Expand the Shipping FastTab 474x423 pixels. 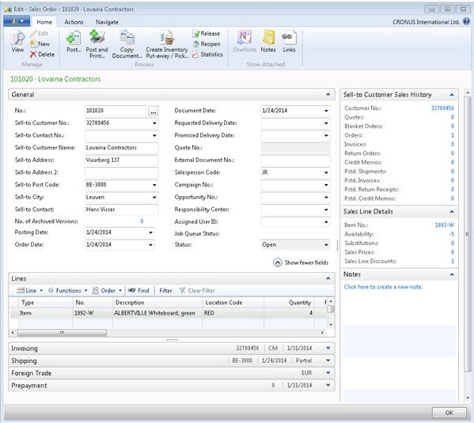pos(328,361)
